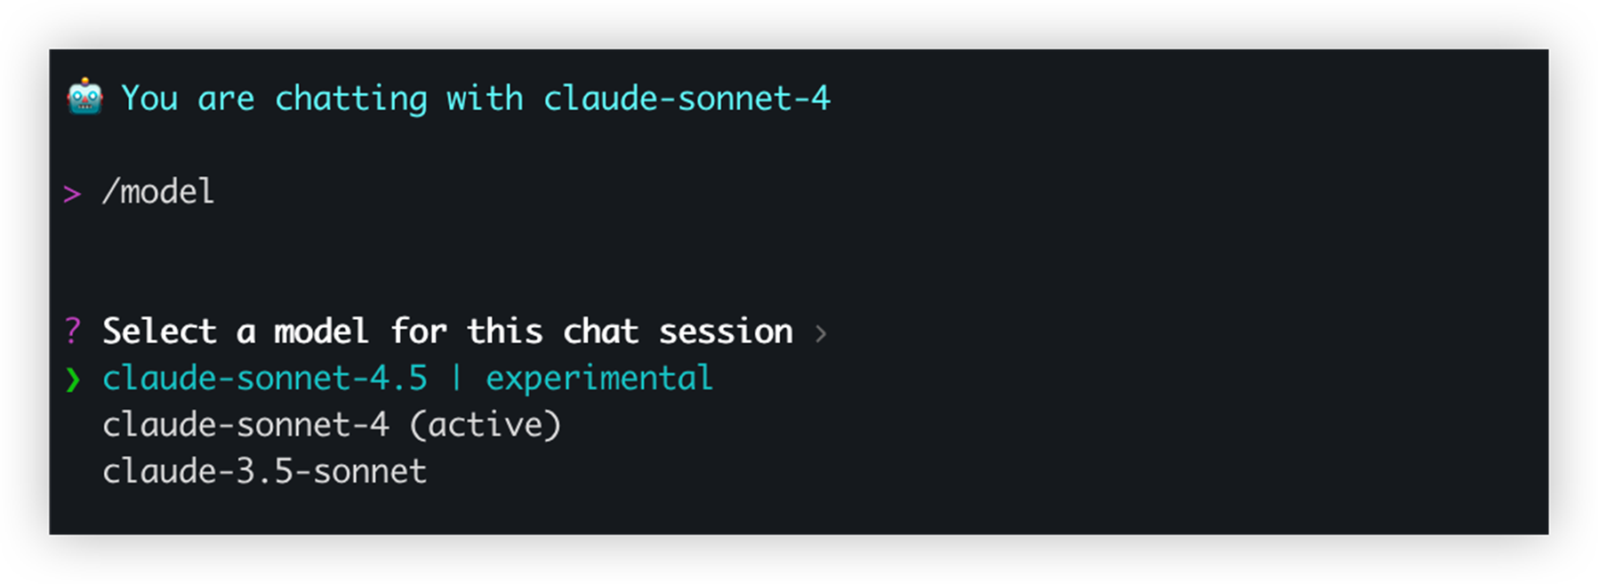
Task: Click the /model command text
Action: click(158, 192)
